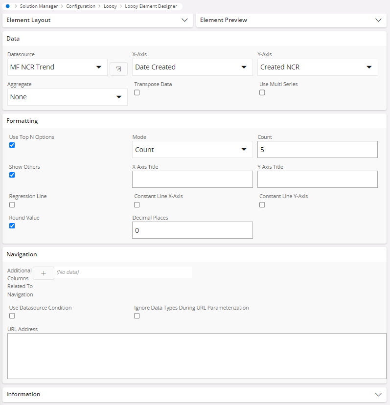
Task: Open the X-Axis dropdown showing Date Created
Action: [192, 67]
